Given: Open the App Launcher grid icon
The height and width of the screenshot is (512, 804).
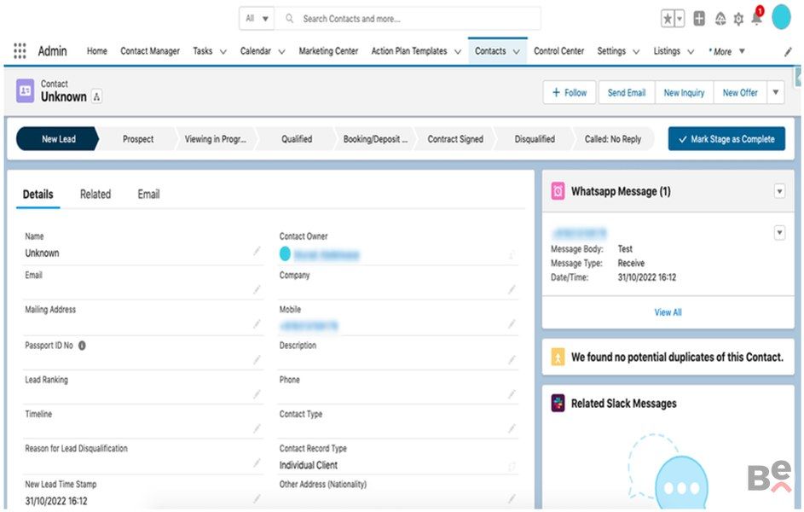Looking at the screenshot, I should [x=20, y=51].
